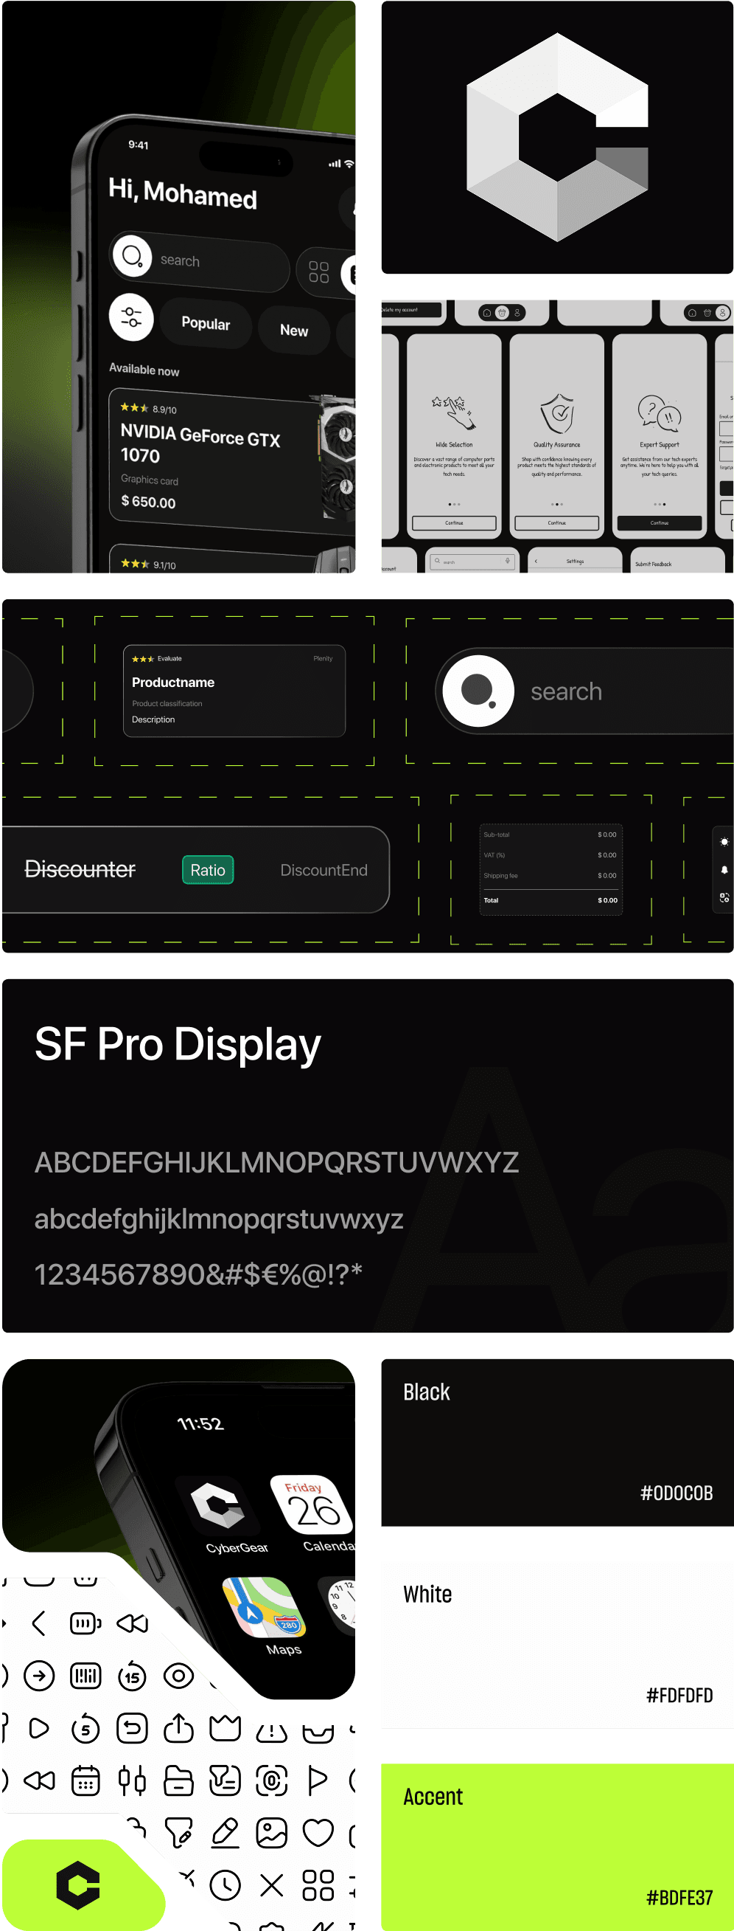Open the Calendar app showing Friday 26

click(312, 1504)
